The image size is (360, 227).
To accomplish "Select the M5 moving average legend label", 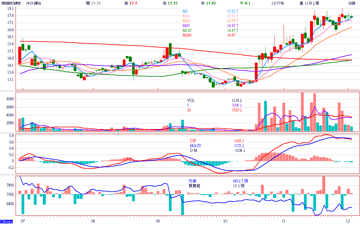I will pyautogui.click(x=185, y=11).
